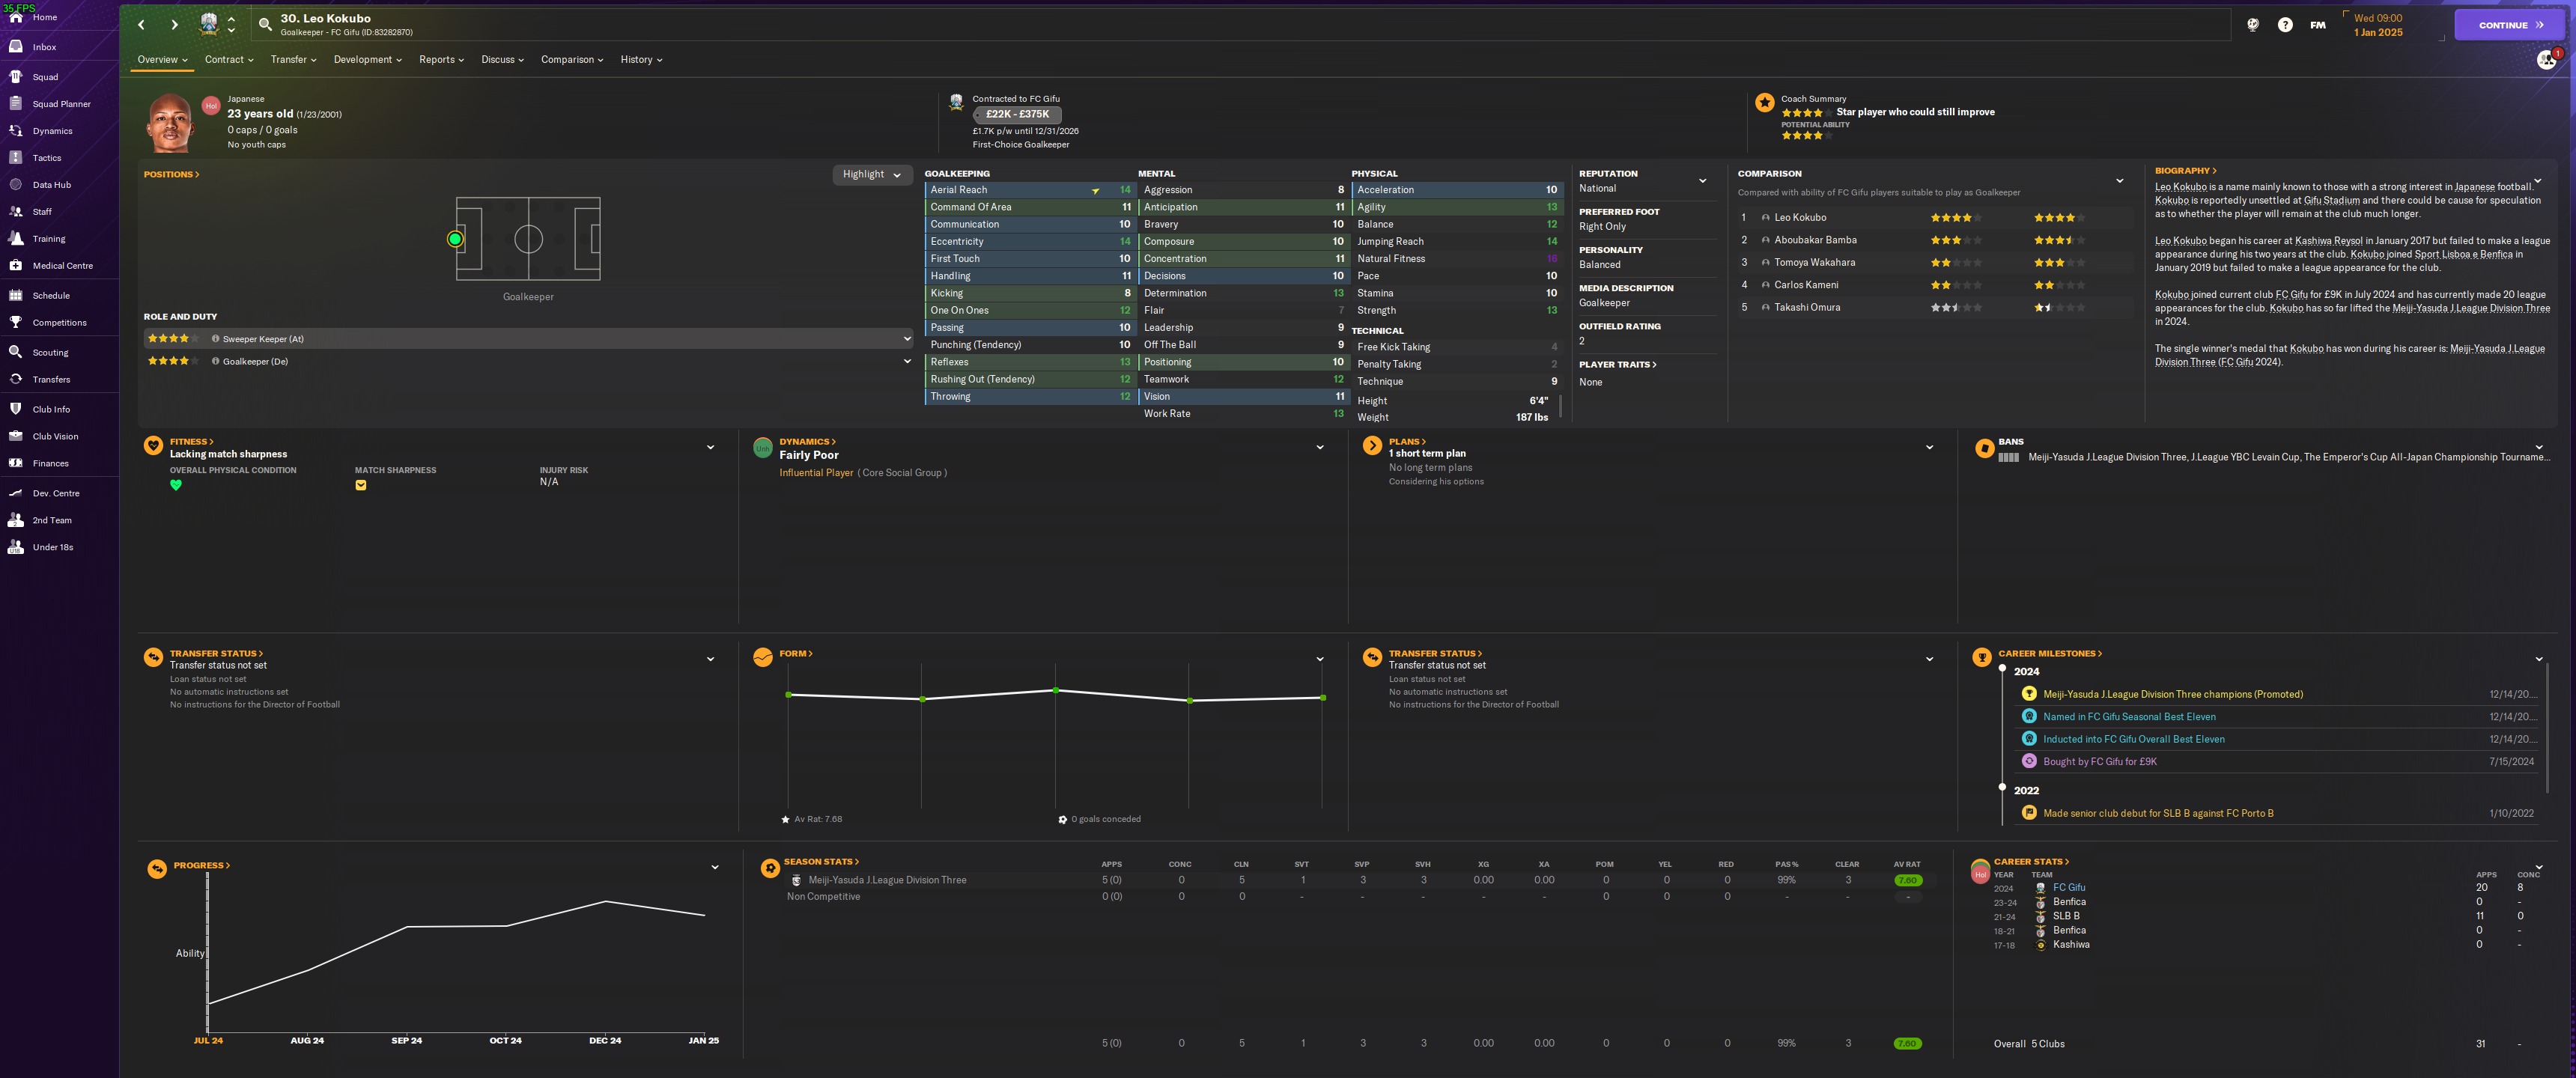
Task: Open the Transfer tab menu
Action: pos(293,60)
